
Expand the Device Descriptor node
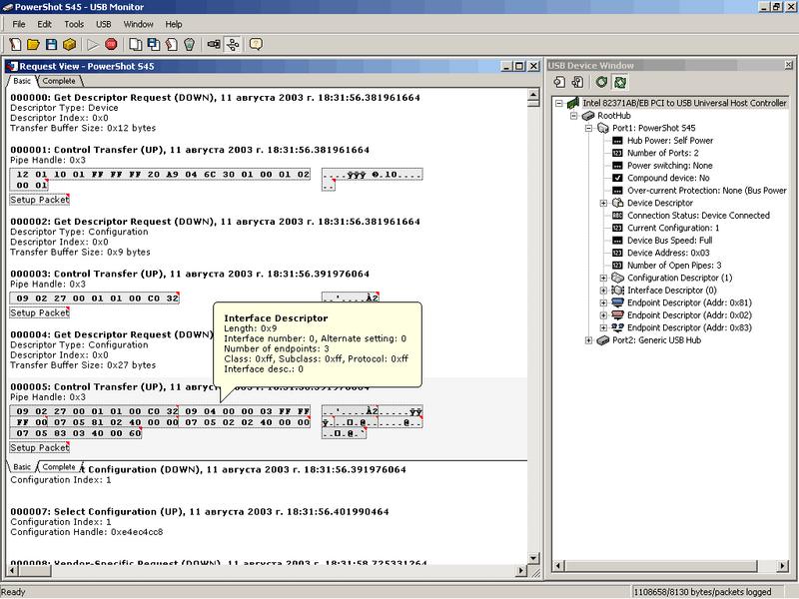click(x=603, y=203)
